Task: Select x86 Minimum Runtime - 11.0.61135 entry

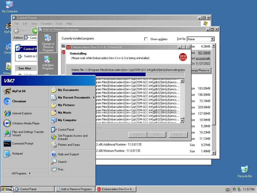Action: [x=118, y=151]
